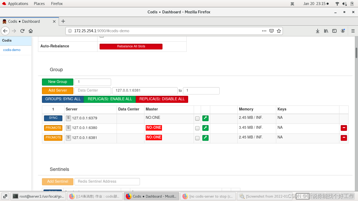The height and width of the screenshot is (201, 358).
Task: Open the Applications menu
Action: (15, 4)
